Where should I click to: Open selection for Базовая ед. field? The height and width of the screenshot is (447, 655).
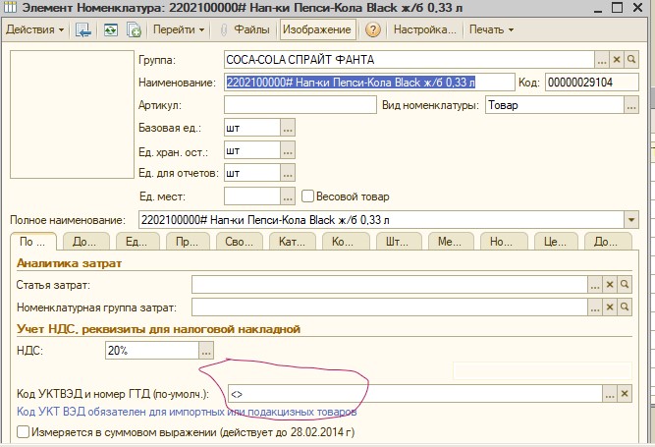click(x=288, y=128)
